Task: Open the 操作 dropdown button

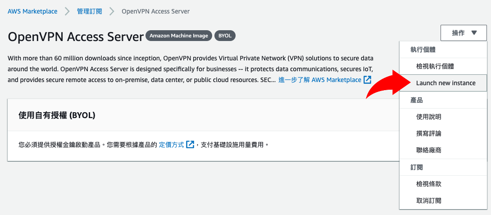Action: pos(464,33)
